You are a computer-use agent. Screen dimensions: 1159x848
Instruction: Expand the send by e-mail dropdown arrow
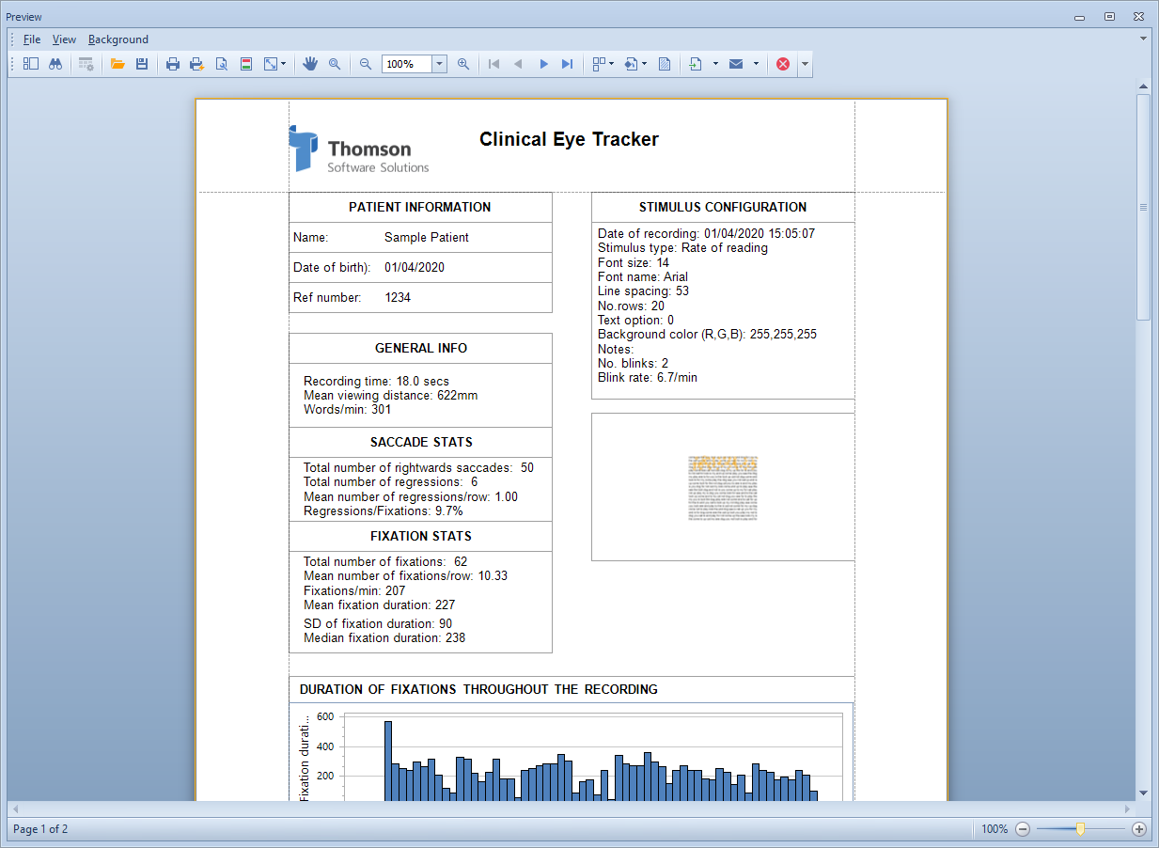[x=756, y=64]
